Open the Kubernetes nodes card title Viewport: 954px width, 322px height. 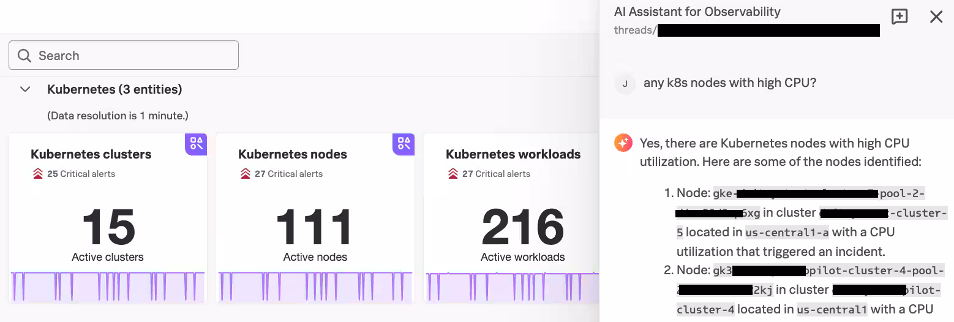[x=293, y=154]
